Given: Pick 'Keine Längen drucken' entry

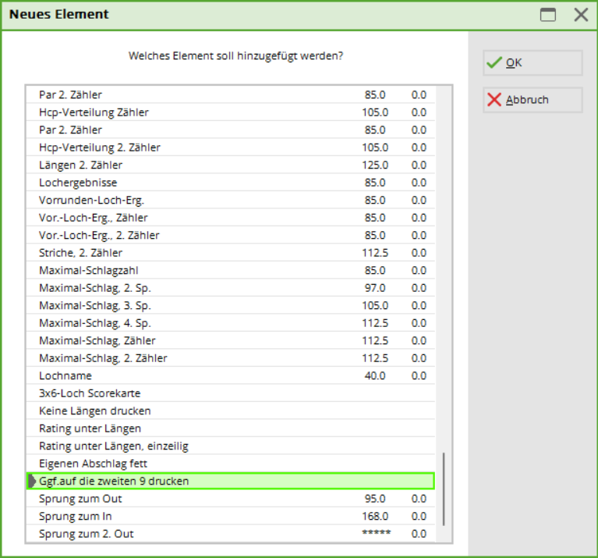Looking at the screenshot, I should tap(94, 411).
